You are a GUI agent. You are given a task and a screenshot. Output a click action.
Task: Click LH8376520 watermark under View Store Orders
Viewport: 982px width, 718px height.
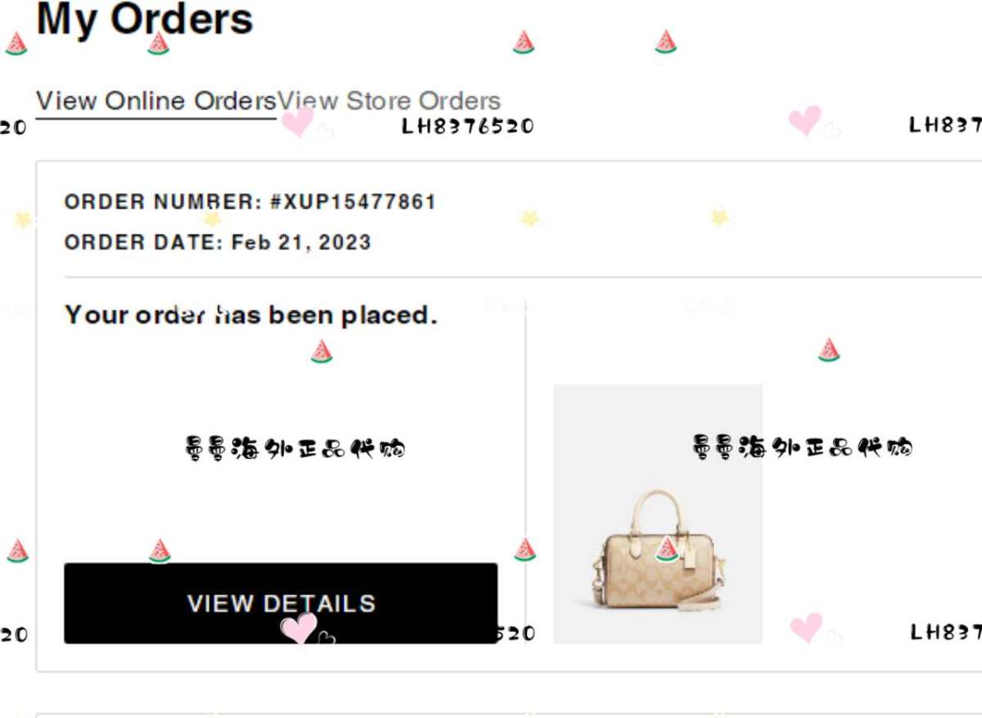coord(468,126)
